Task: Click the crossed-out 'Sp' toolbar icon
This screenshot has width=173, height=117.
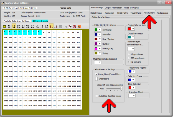Action: pos(70,26)
